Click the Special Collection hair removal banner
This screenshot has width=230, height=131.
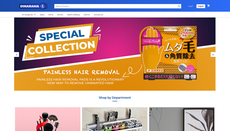tap(115, 54)
